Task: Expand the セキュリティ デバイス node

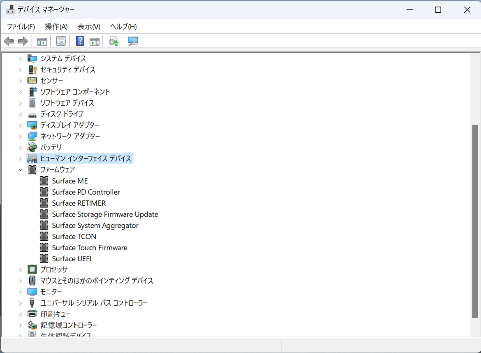Action: coord(21,70)
